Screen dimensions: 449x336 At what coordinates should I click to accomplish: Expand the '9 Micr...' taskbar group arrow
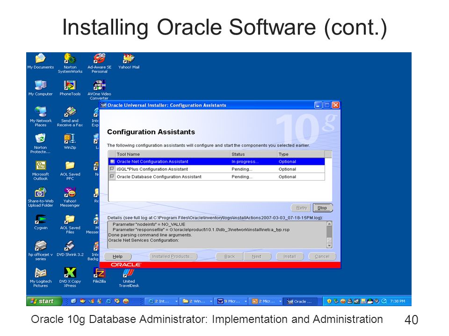pyautogui.click(x=246, y=301)
